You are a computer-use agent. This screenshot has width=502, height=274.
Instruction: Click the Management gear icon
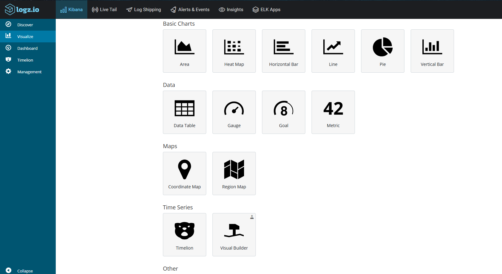8,71
